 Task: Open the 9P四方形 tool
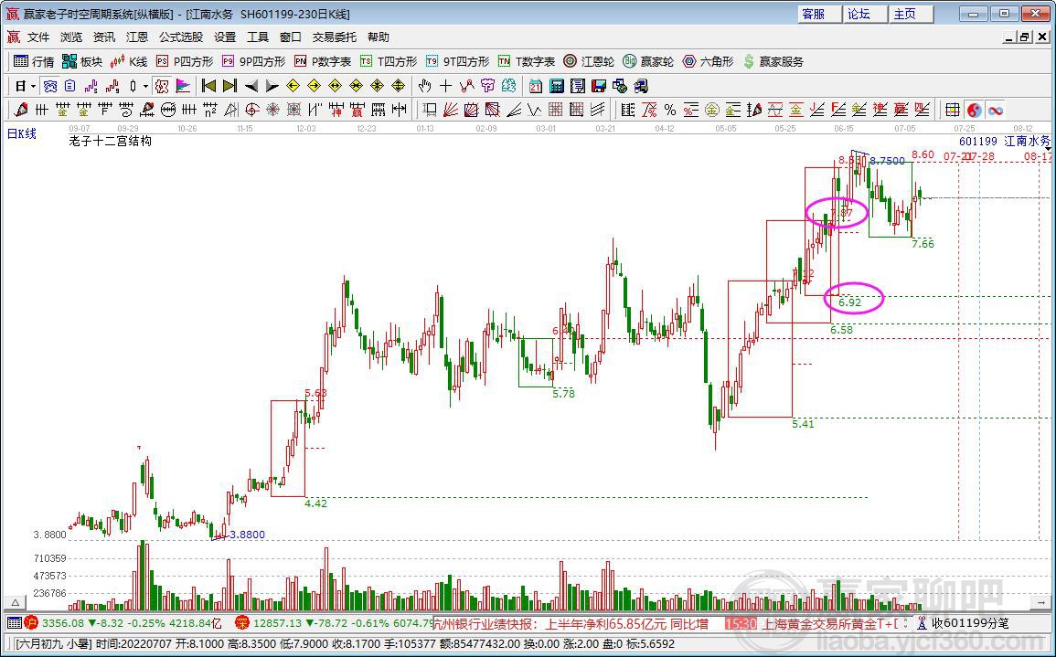point(253,62)
